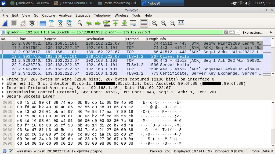Open the View menu
275x154 pixels.
click(x=26, y=15)
